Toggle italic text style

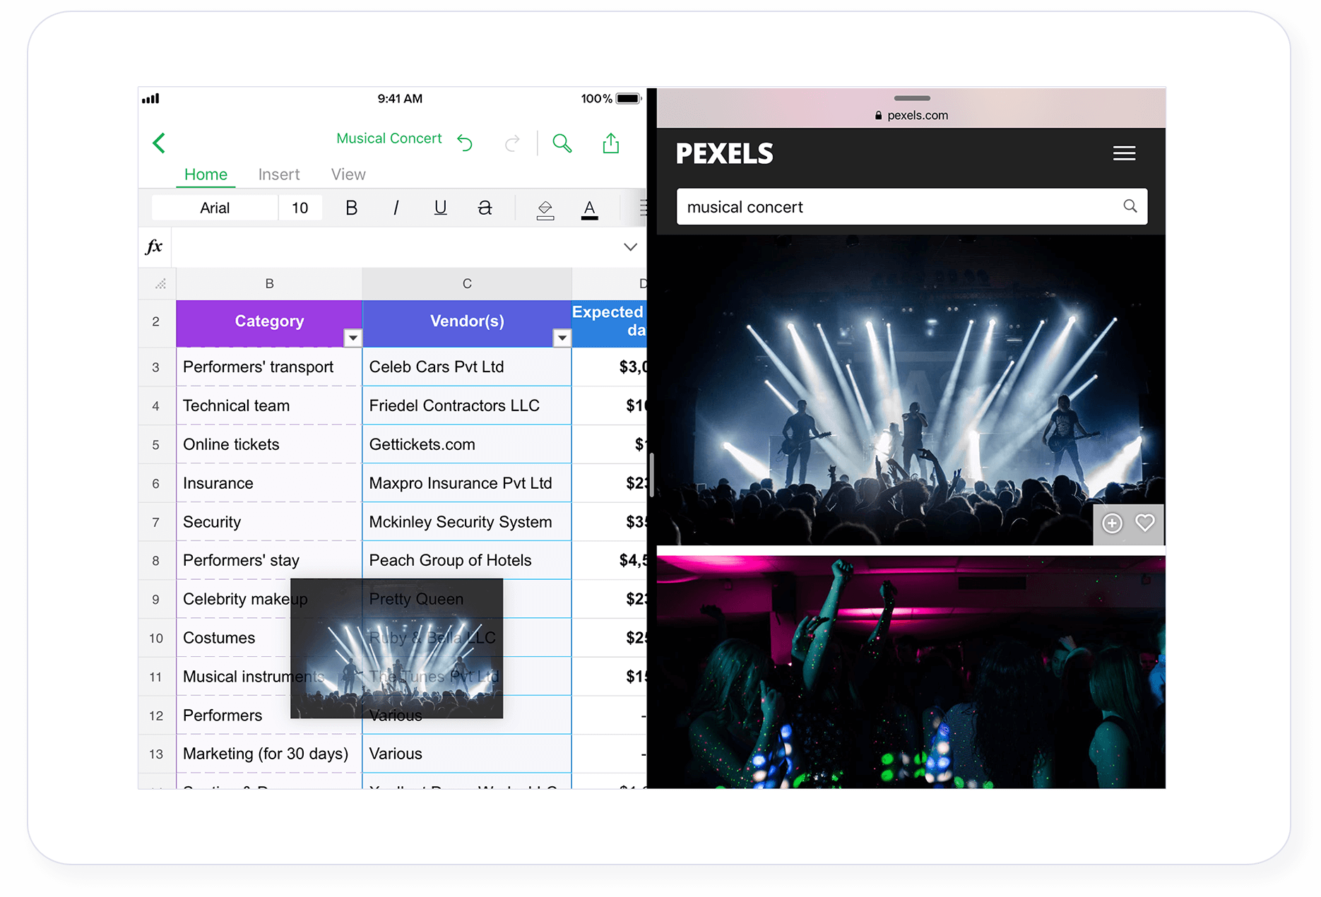(x=396, y=208)
